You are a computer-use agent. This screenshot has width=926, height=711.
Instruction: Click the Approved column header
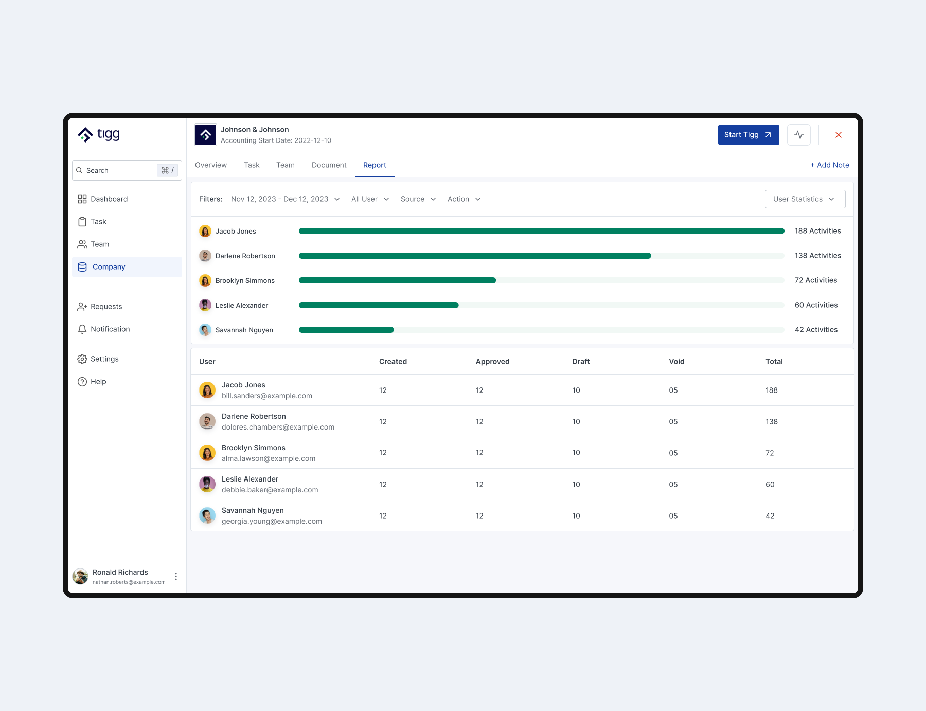tap(493, 362)
